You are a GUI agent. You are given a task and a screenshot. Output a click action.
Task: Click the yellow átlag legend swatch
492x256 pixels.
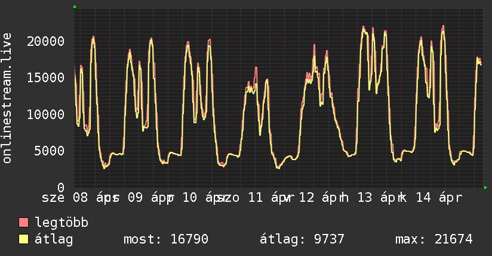pyautogui.click(x=24, y=239)
